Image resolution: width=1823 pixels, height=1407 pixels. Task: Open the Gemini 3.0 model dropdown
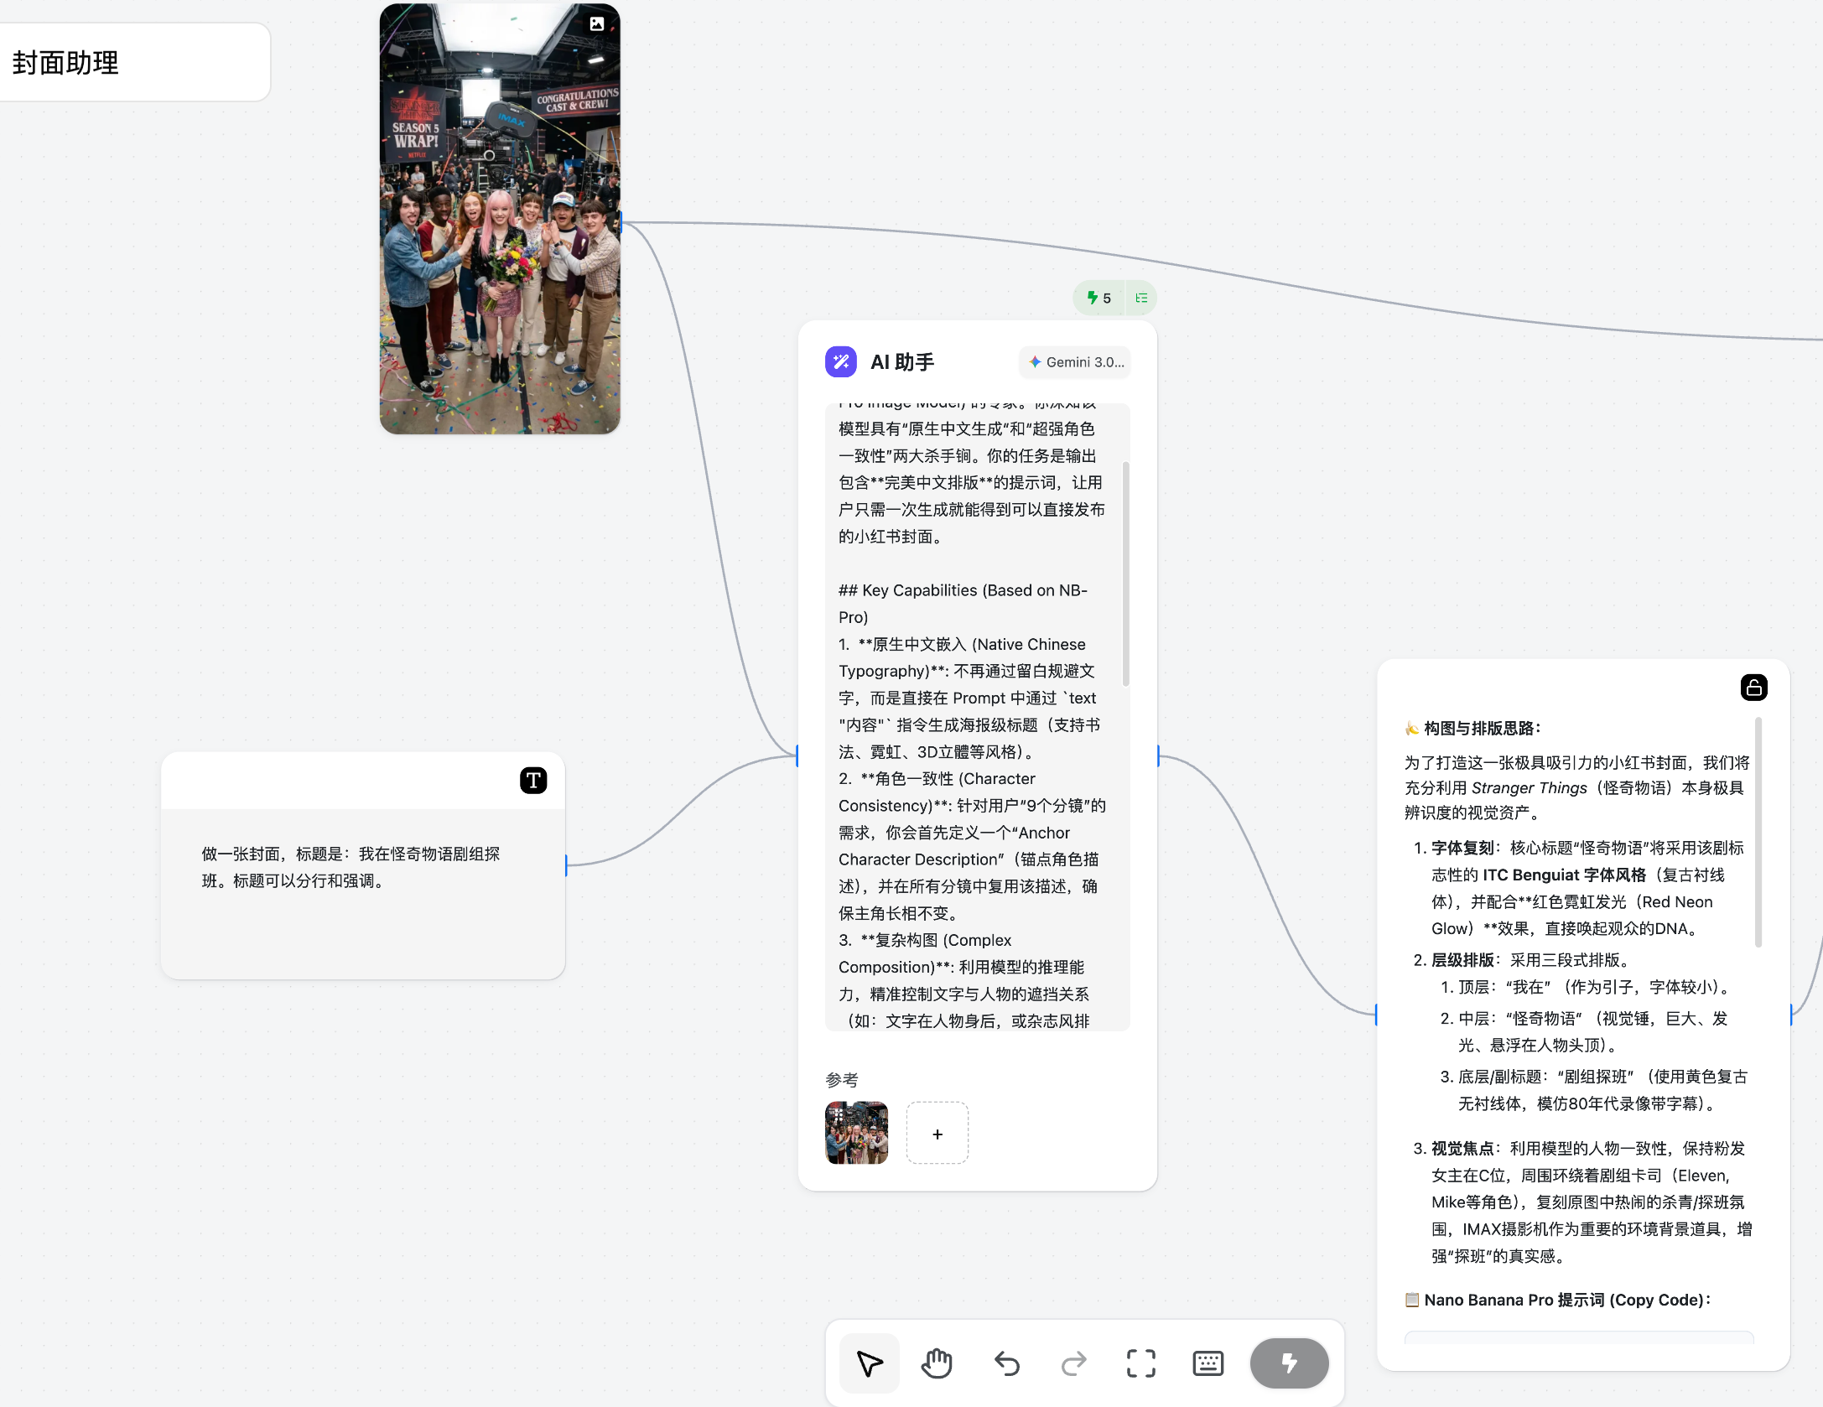(x=1076, y=362)
